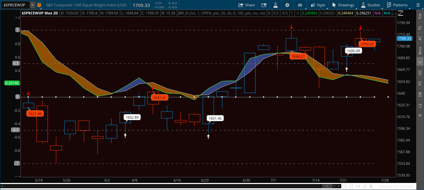Click the gray 0.5 level label on left axis
This screenshot has width=424, height=190.
tap(16, 63)
